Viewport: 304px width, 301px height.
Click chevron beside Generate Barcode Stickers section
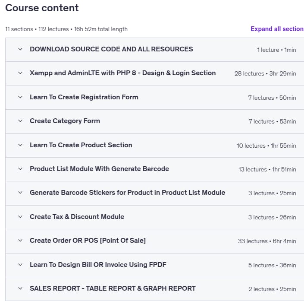pyautogui.click(x=20, y=193)
